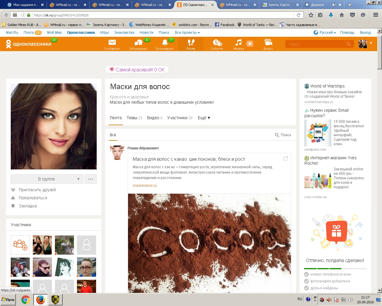Image resolution: width=382 pixels, height=306 pixels.
Task: Expand the Ещё group menu
Action: [x=204, y=118]
